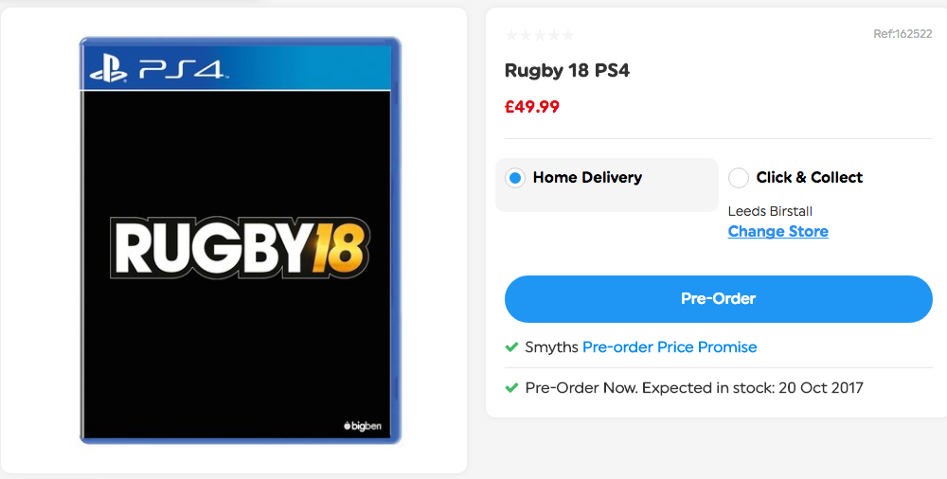
Task: Open the Change Store link
Action: (777, 231)
